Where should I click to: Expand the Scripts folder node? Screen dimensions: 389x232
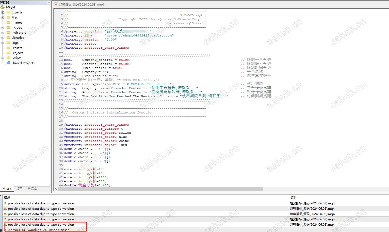pyautogui.click(x=3, y=58)
